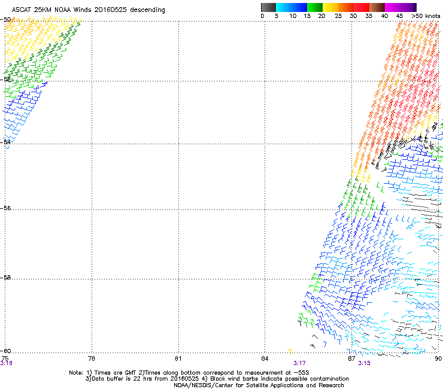Click the chart title 'ASCAT 25KM NOAA Winds 20160525 descending'
443x389 pixels.
(88, 10)
